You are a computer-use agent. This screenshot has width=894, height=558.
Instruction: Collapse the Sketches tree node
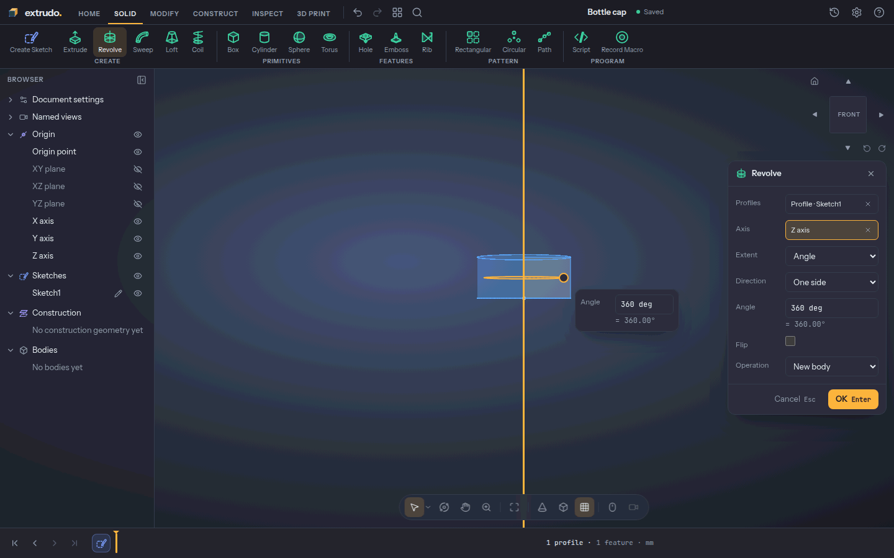tap(11, 276)
